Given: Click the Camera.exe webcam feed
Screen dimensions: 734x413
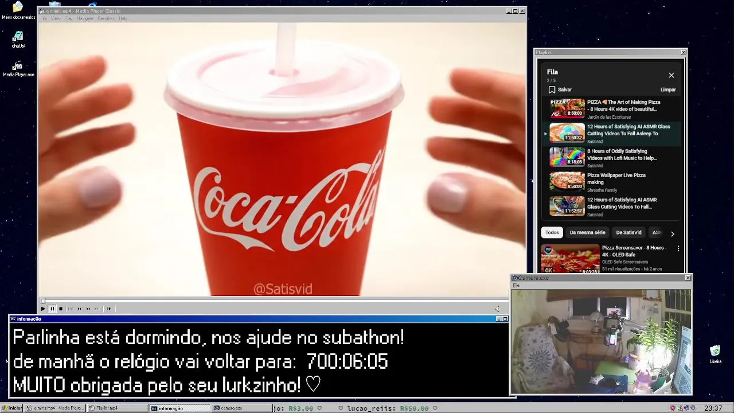Looking at the screenshot, I should tap(601, 342).
